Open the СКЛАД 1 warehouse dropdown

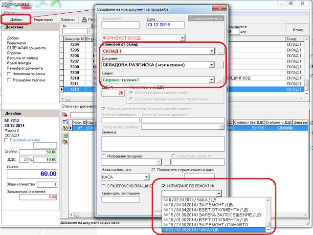click(x=211, y=51)
